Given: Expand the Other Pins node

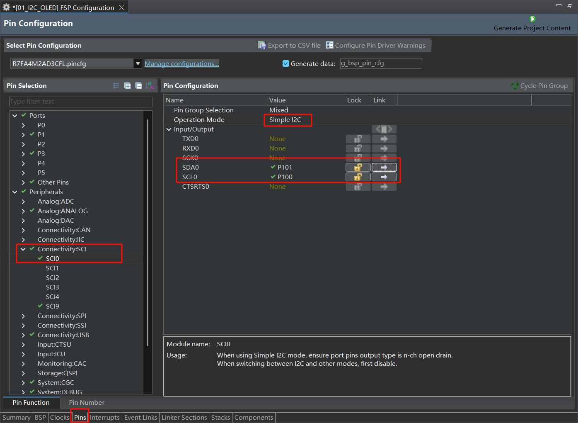Looking at the screenshot, I should [x=23, y=182].
